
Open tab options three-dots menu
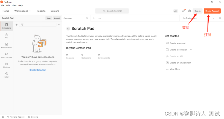(x=100, y=18)
